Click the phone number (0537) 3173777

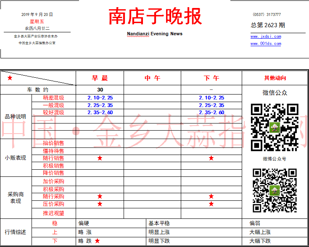pyautogui.click(x=267, y=14)
